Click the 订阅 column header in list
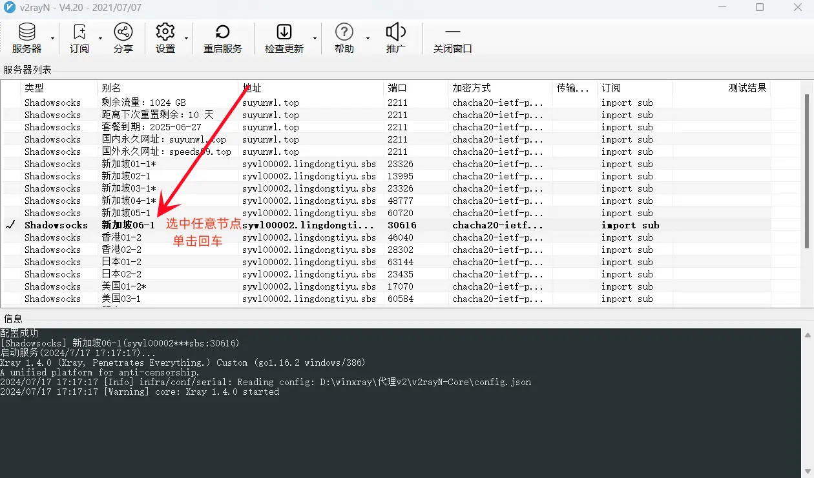This screenshot has height=478, width=814. coord(634,88)
